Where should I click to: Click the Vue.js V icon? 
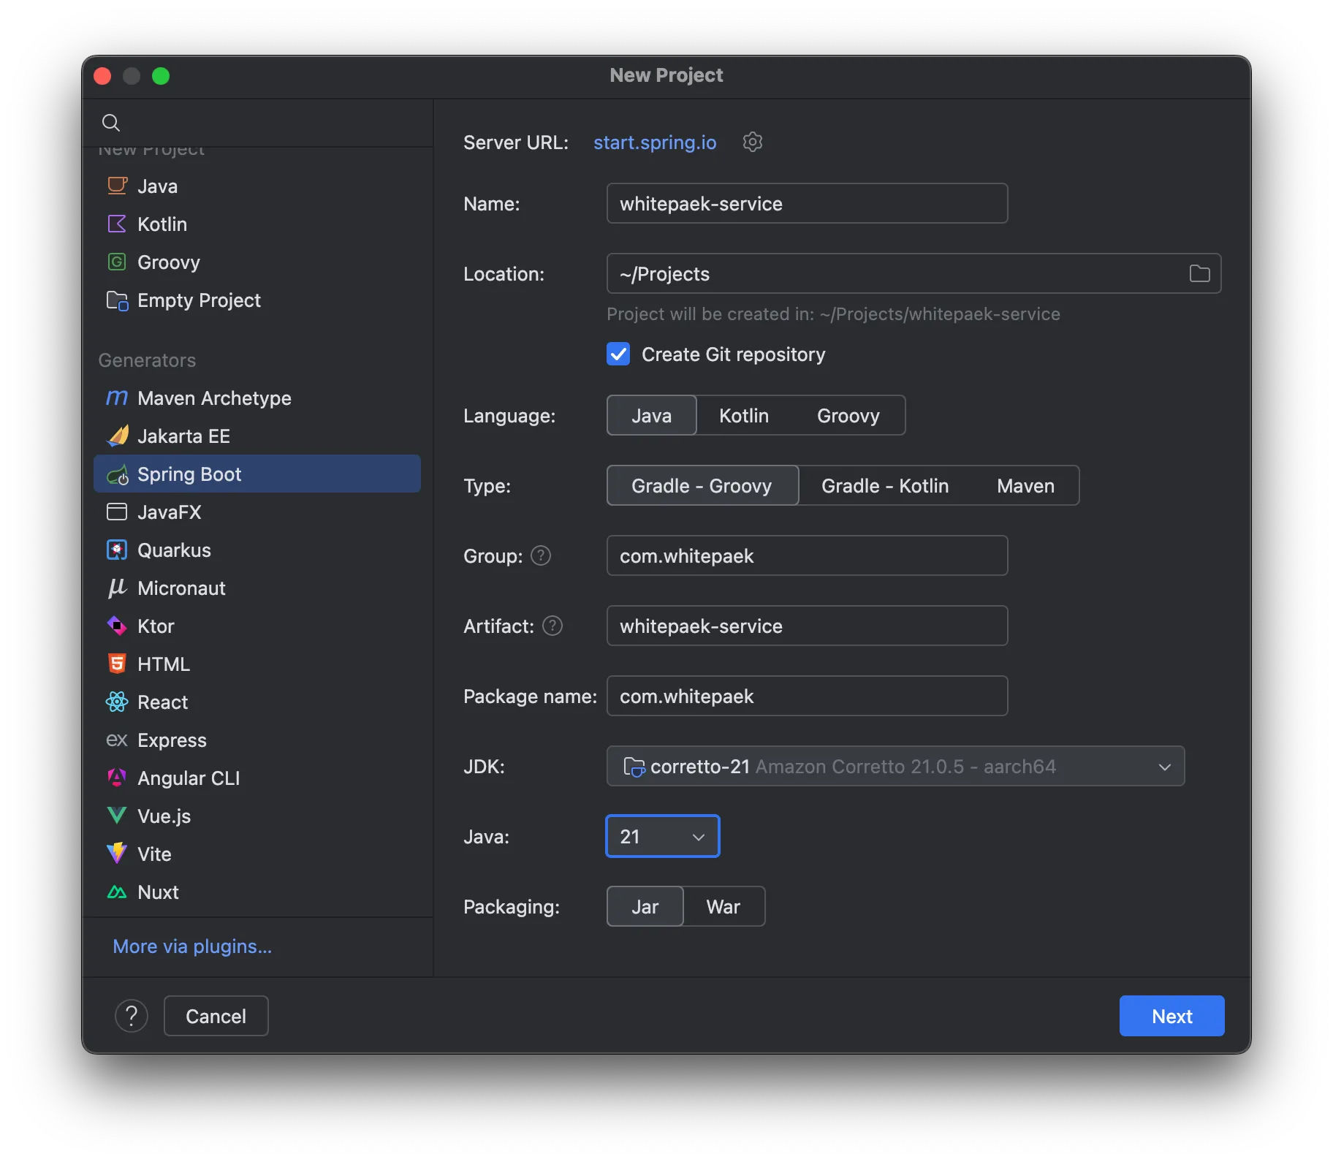(x=117, y=816)
